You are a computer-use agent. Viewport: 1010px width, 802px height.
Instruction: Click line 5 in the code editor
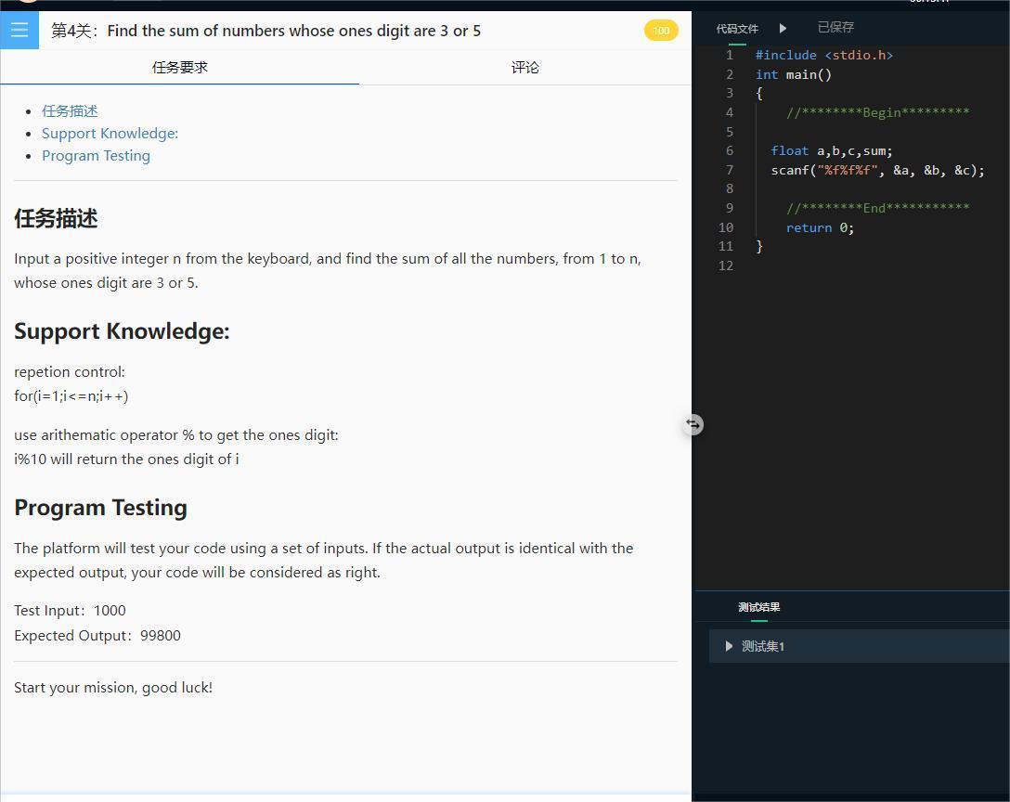point(876,132)
